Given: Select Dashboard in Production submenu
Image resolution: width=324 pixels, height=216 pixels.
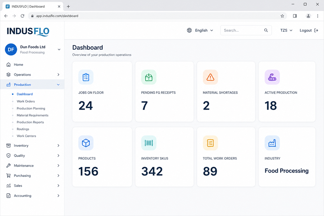Looking at the screenshot, I should 24,94.
